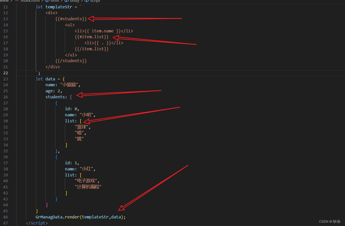Click the id: 0 property
This screenshot has height=226, width=345.
pyautogui.click(x=72, y=109)
